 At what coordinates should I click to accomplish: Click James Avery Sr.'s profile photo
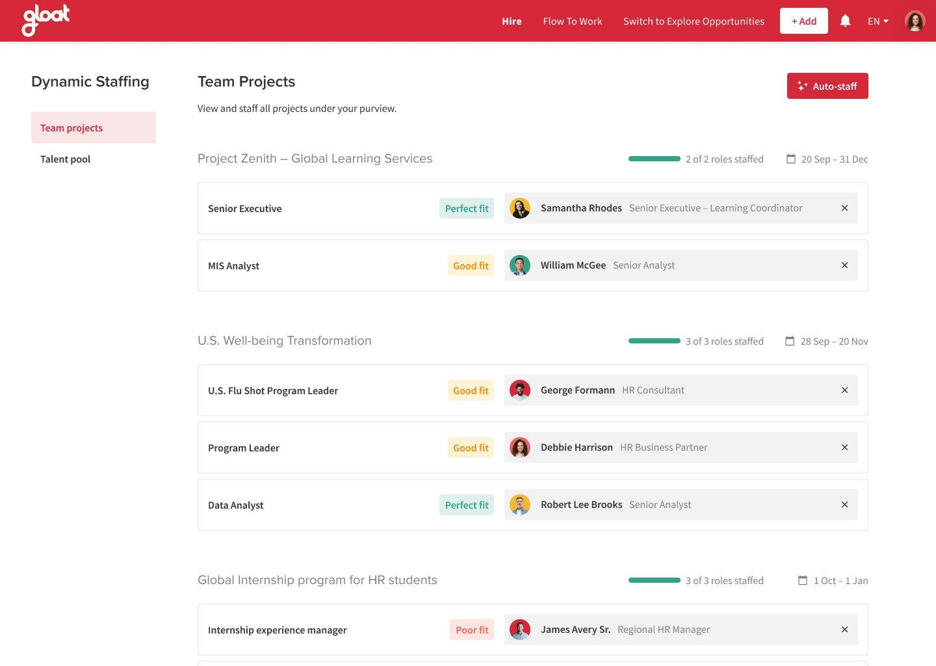520,630
